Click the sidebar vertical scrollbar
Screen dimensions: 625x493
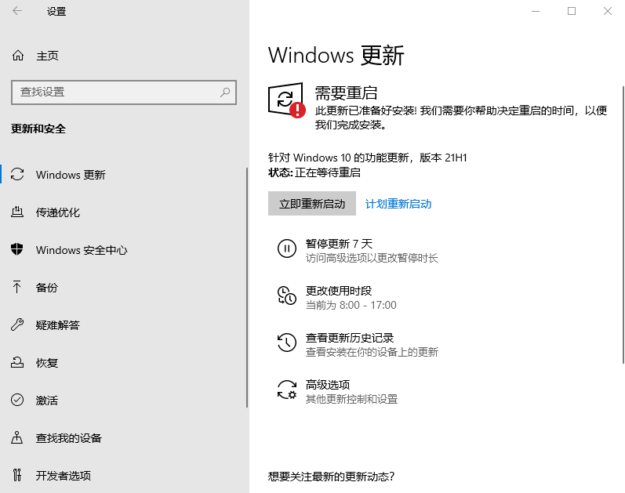coord(247,288)
